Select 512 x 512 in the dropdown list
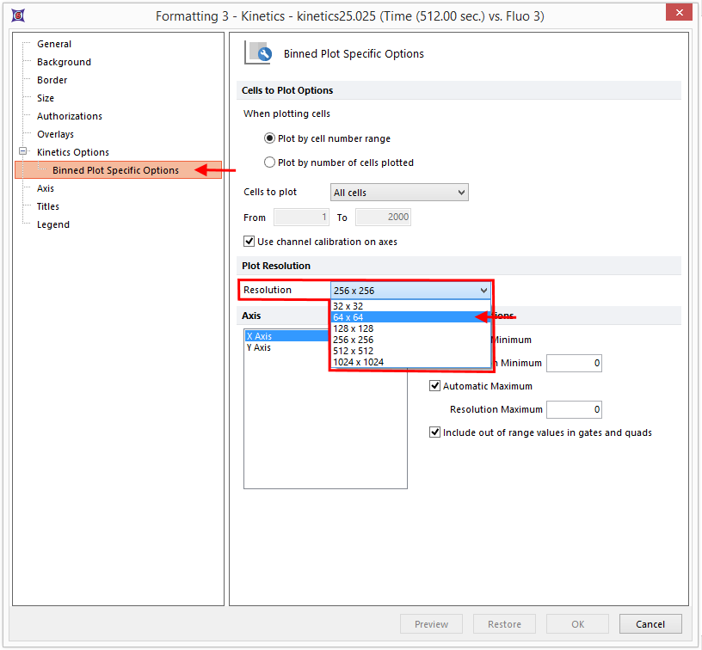Image resolution: width=702 pixels, height=650 pixels. click(x=353, y=351)
